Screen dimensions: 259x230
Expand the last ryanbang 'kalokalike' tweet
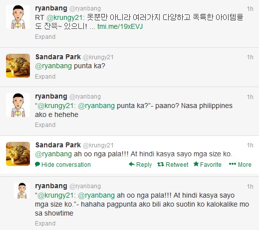coord(45,224)
